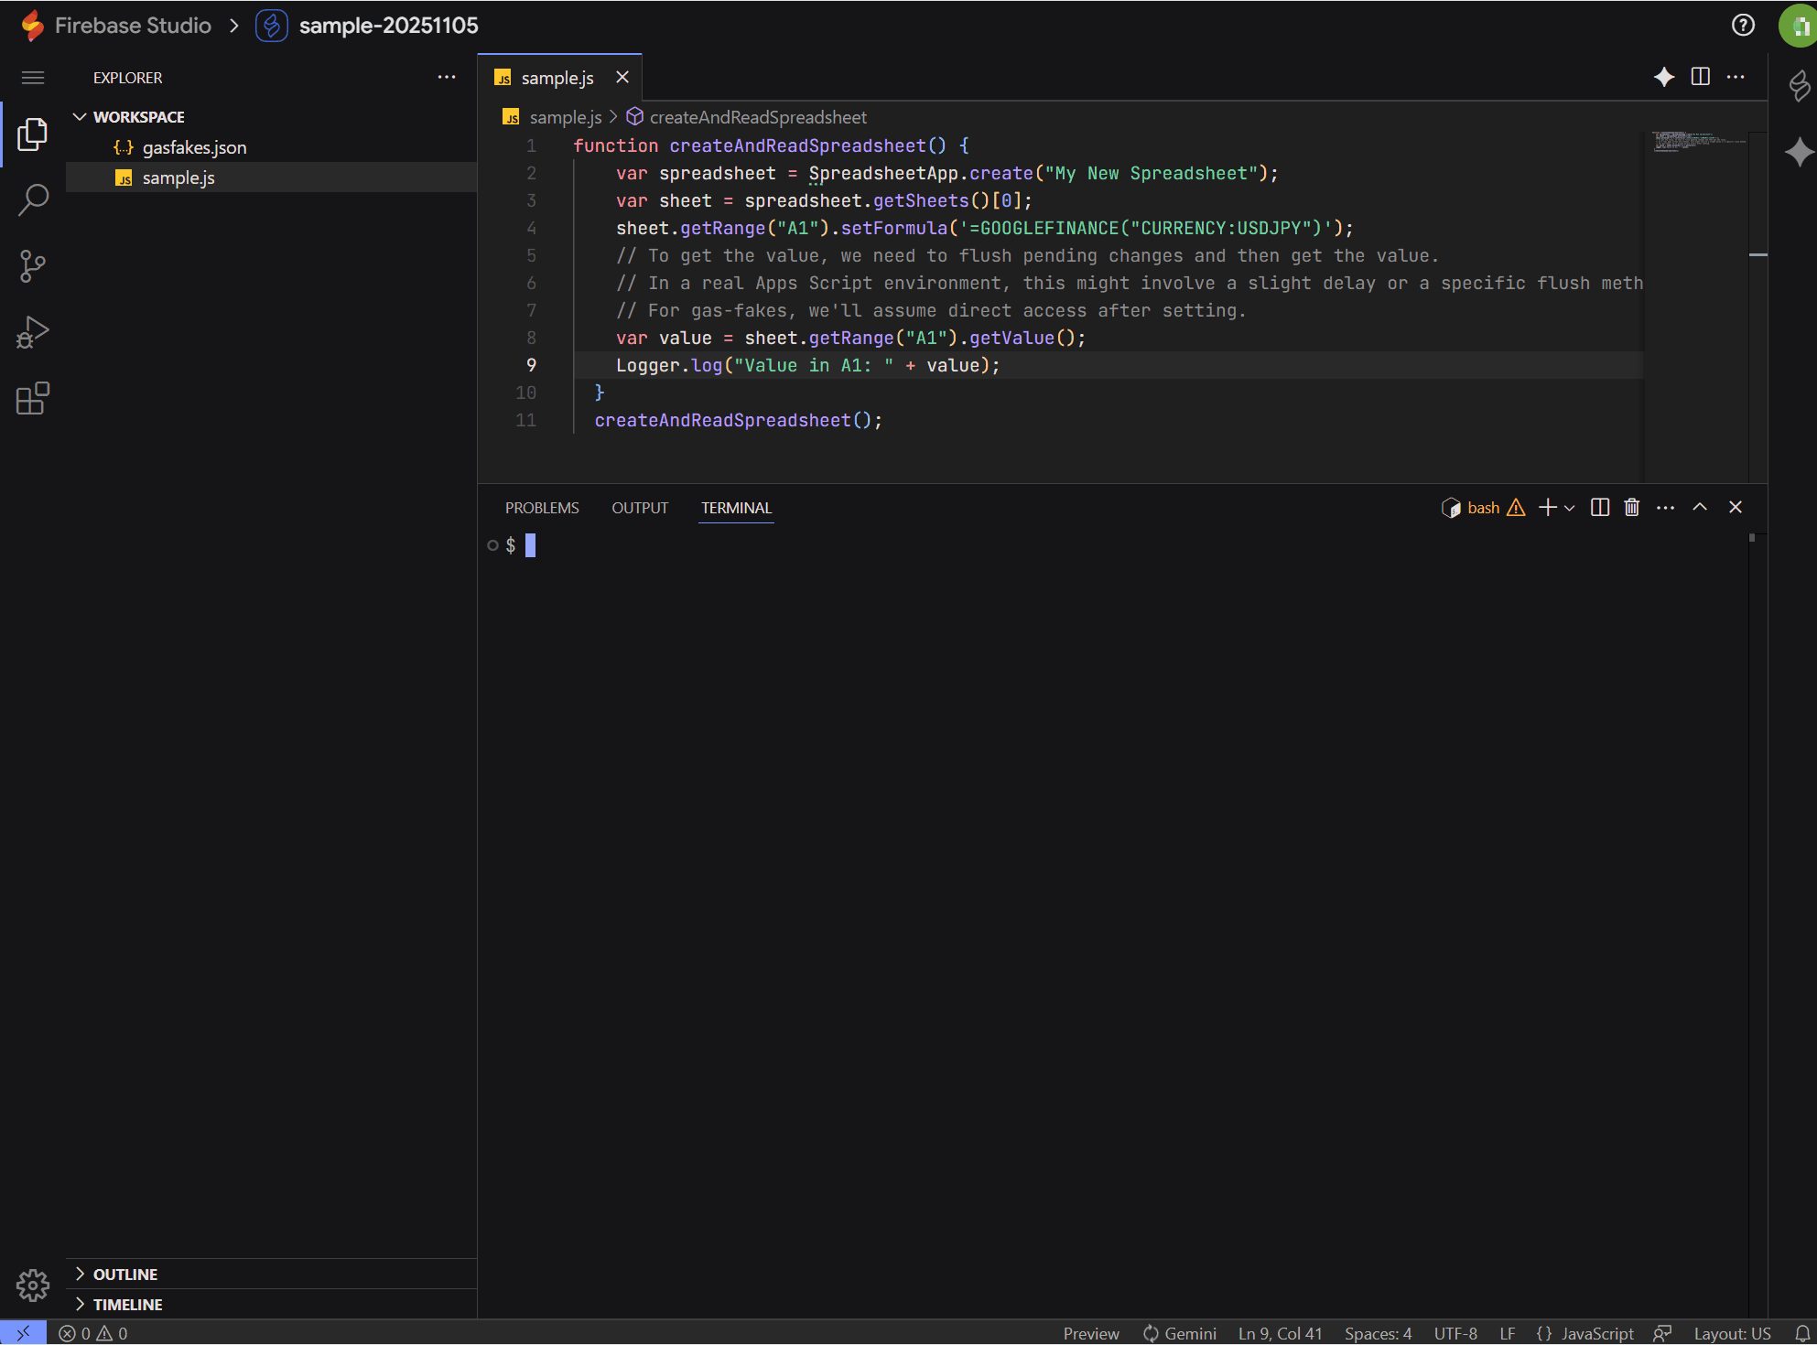The height and width of the screenshot is (1345, 1817).
Task: Maximize terminal panel with the chevron up
Action: (1699, 508)
